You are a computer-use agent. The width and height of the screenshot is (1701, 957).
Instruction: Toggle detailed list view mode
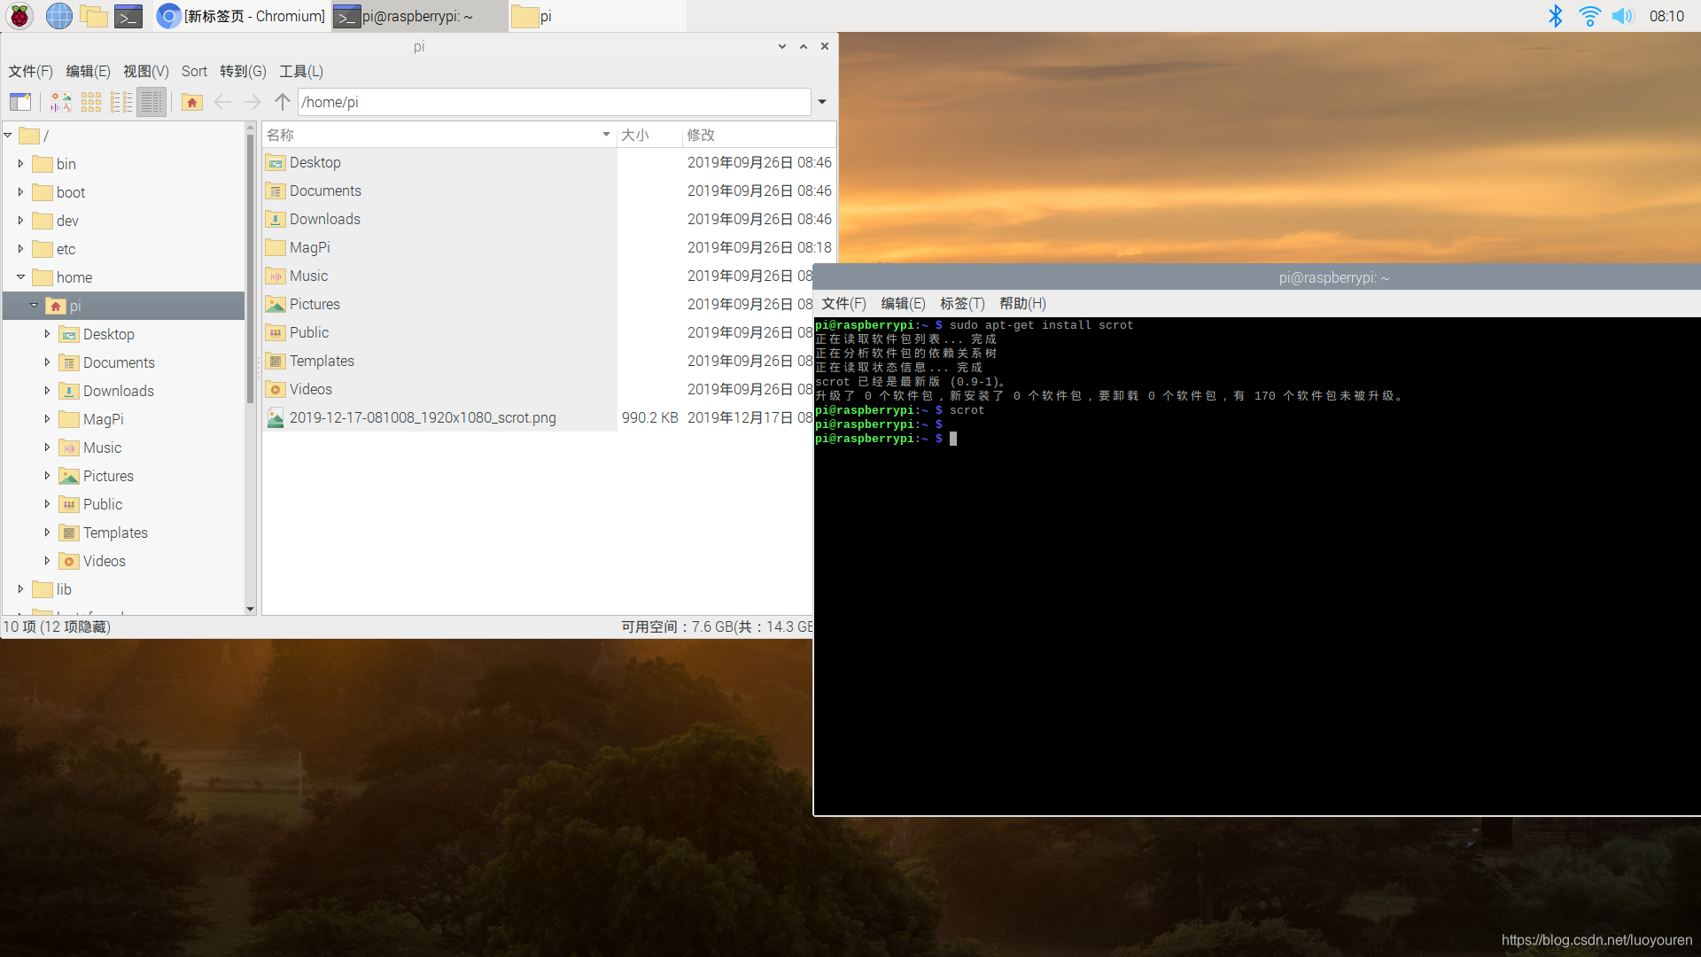click(151, 102)
